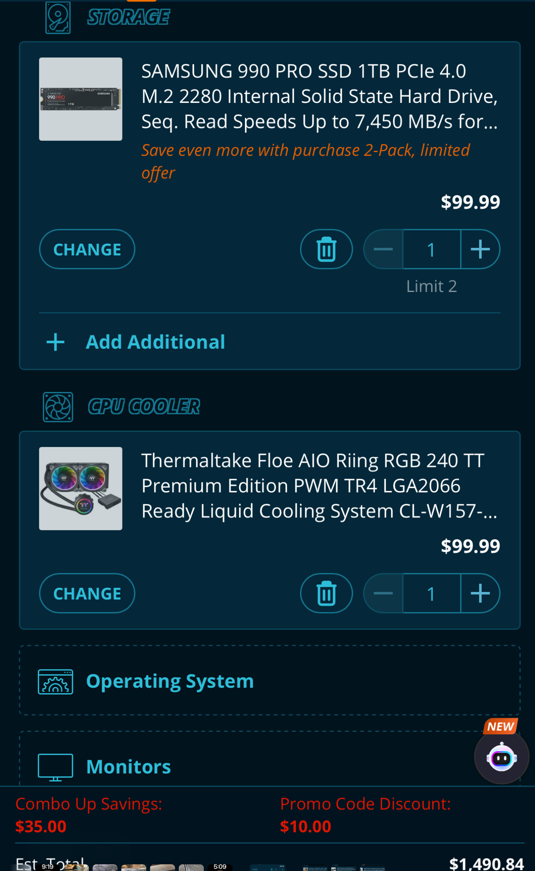Image resolution: width=535 pixels, height=871 pixels.
Task: Increase Thermaltake cooler quantity with plus
Action: 480,593
